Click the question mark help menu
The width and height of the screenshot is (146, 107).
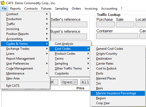[x=121, y=9]
